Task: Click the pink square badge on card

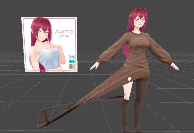Action: click(x=73, y=67)
